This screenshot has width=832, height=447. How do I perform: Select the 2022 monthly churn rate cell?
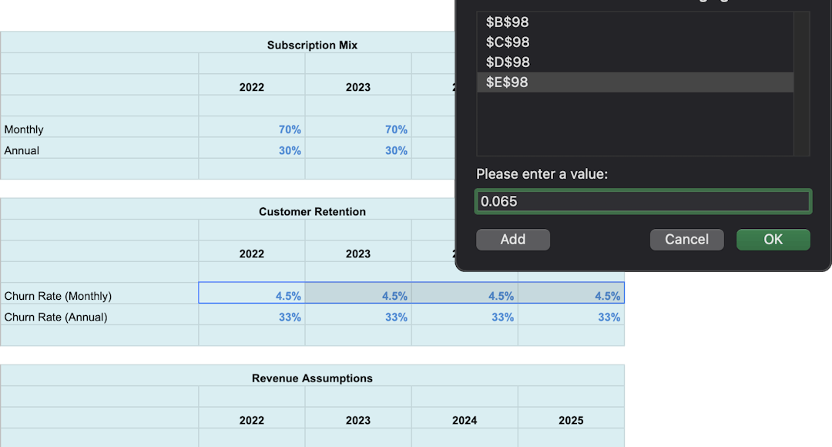tap(252, 296)
